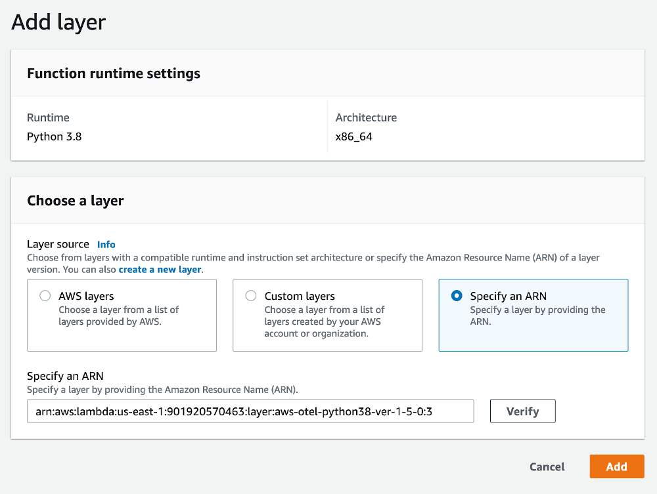This screenshot has width=657, height=494.
Task: Click the "create a new layer" link
Action: pyautogui.click(x=160, y=269)
